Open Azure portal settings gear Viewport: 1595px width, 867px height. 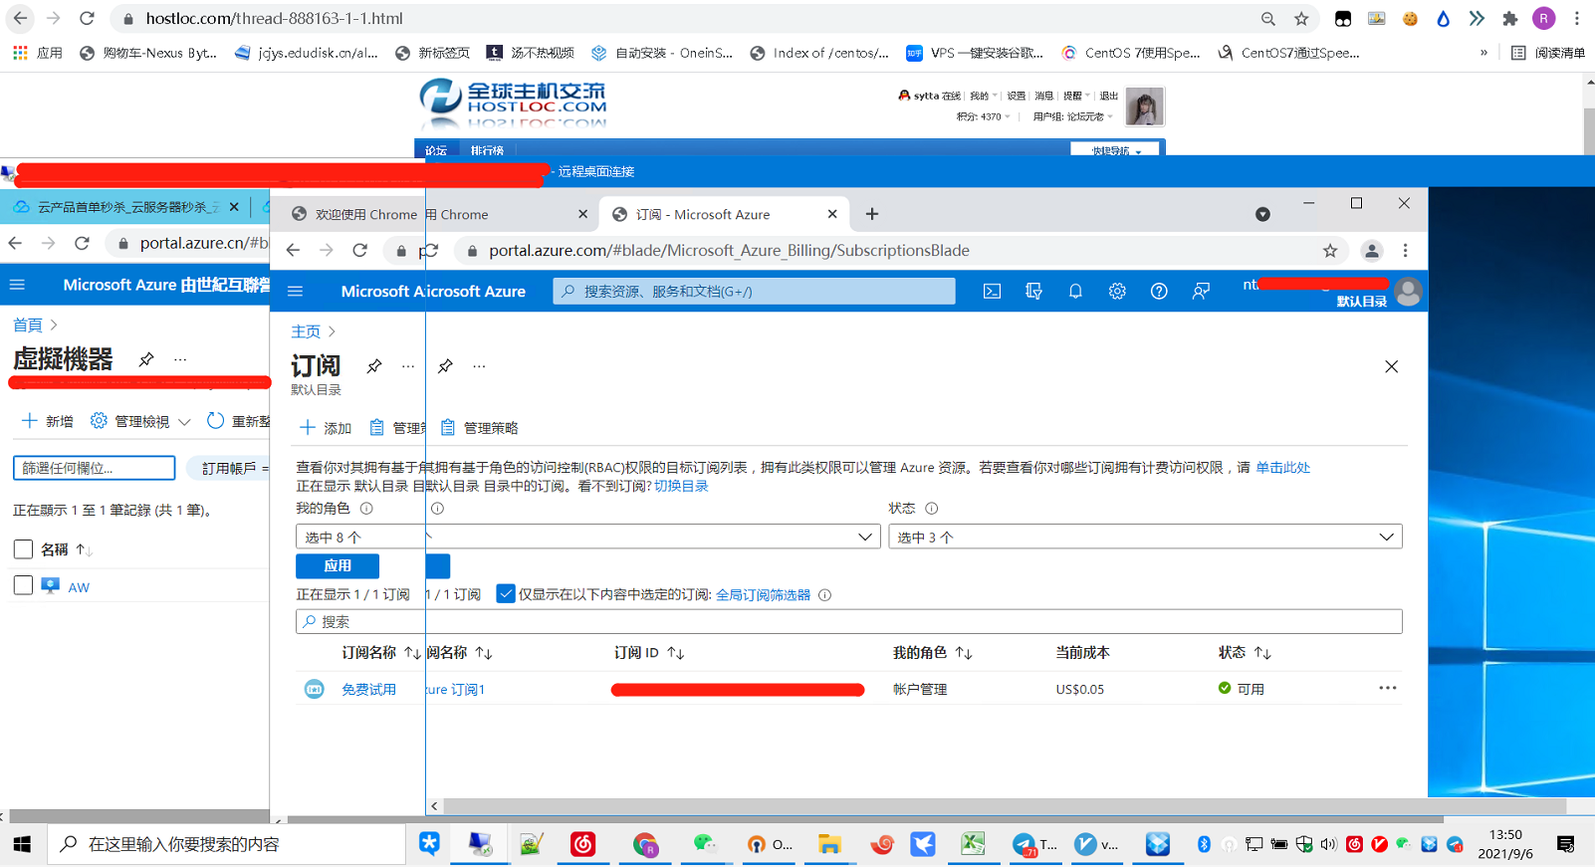tap(1117, 292)
